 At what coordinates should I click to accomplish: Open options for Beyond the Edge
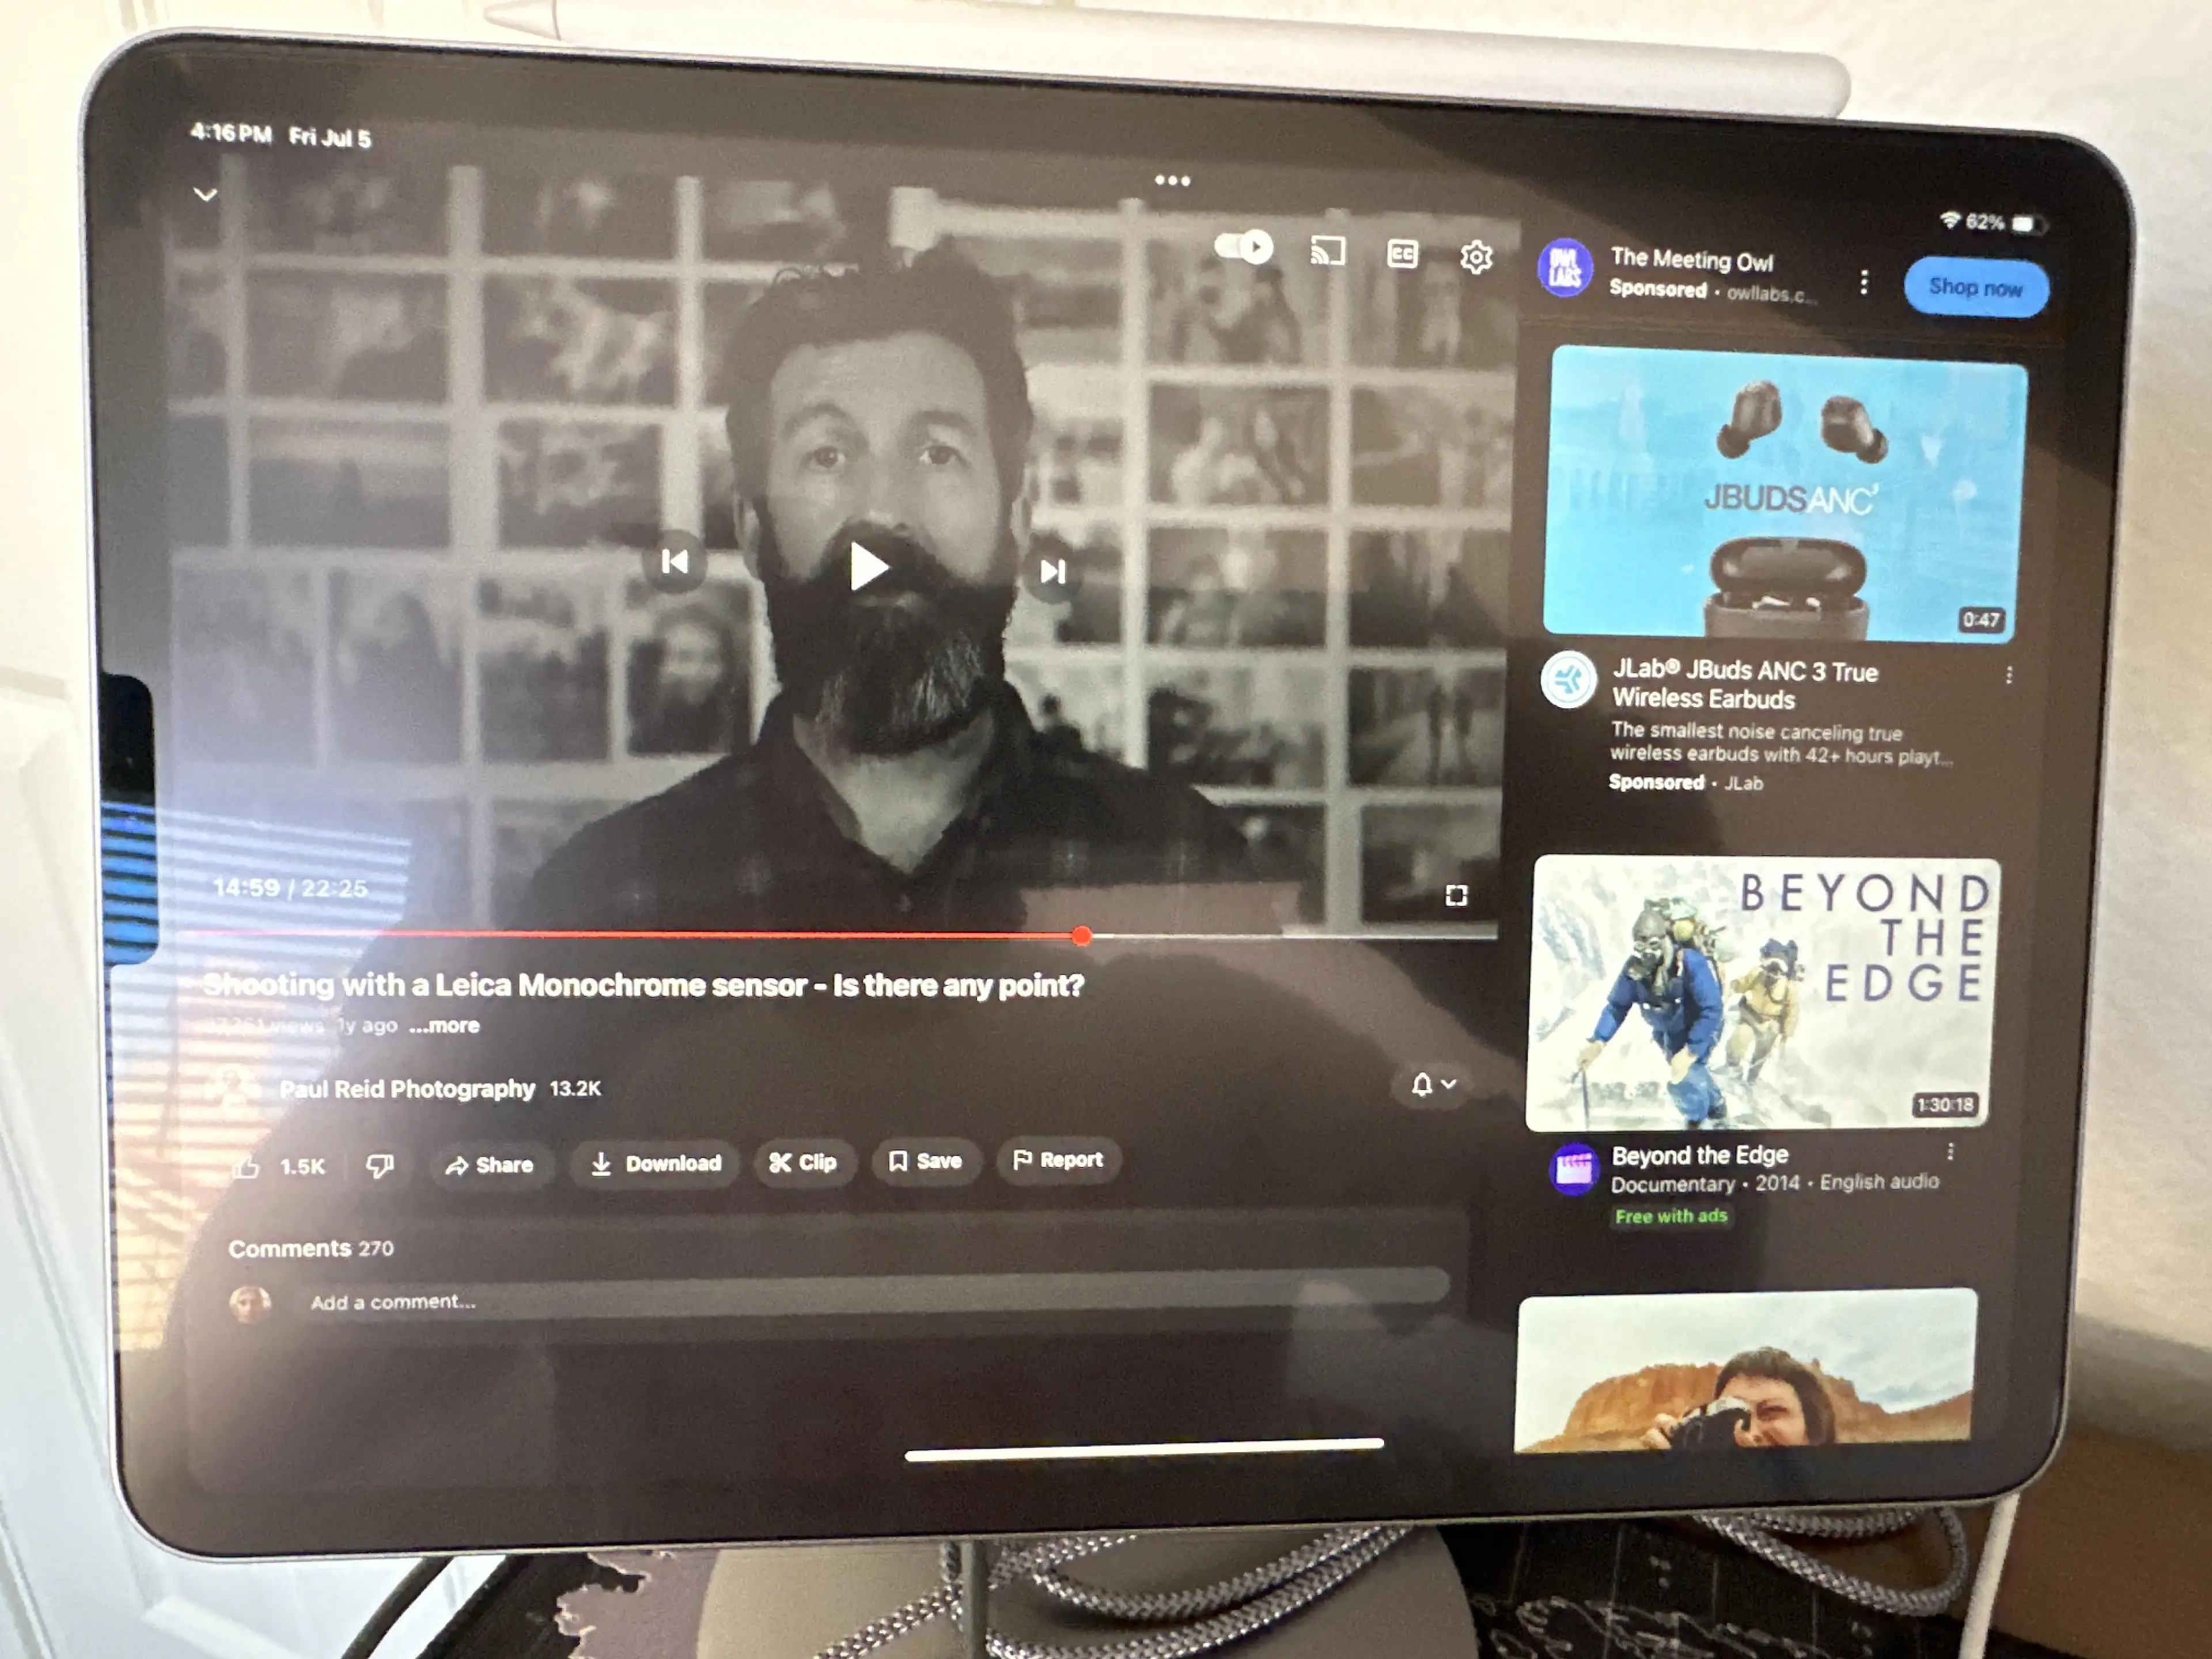click(x=1950, y=1152)
